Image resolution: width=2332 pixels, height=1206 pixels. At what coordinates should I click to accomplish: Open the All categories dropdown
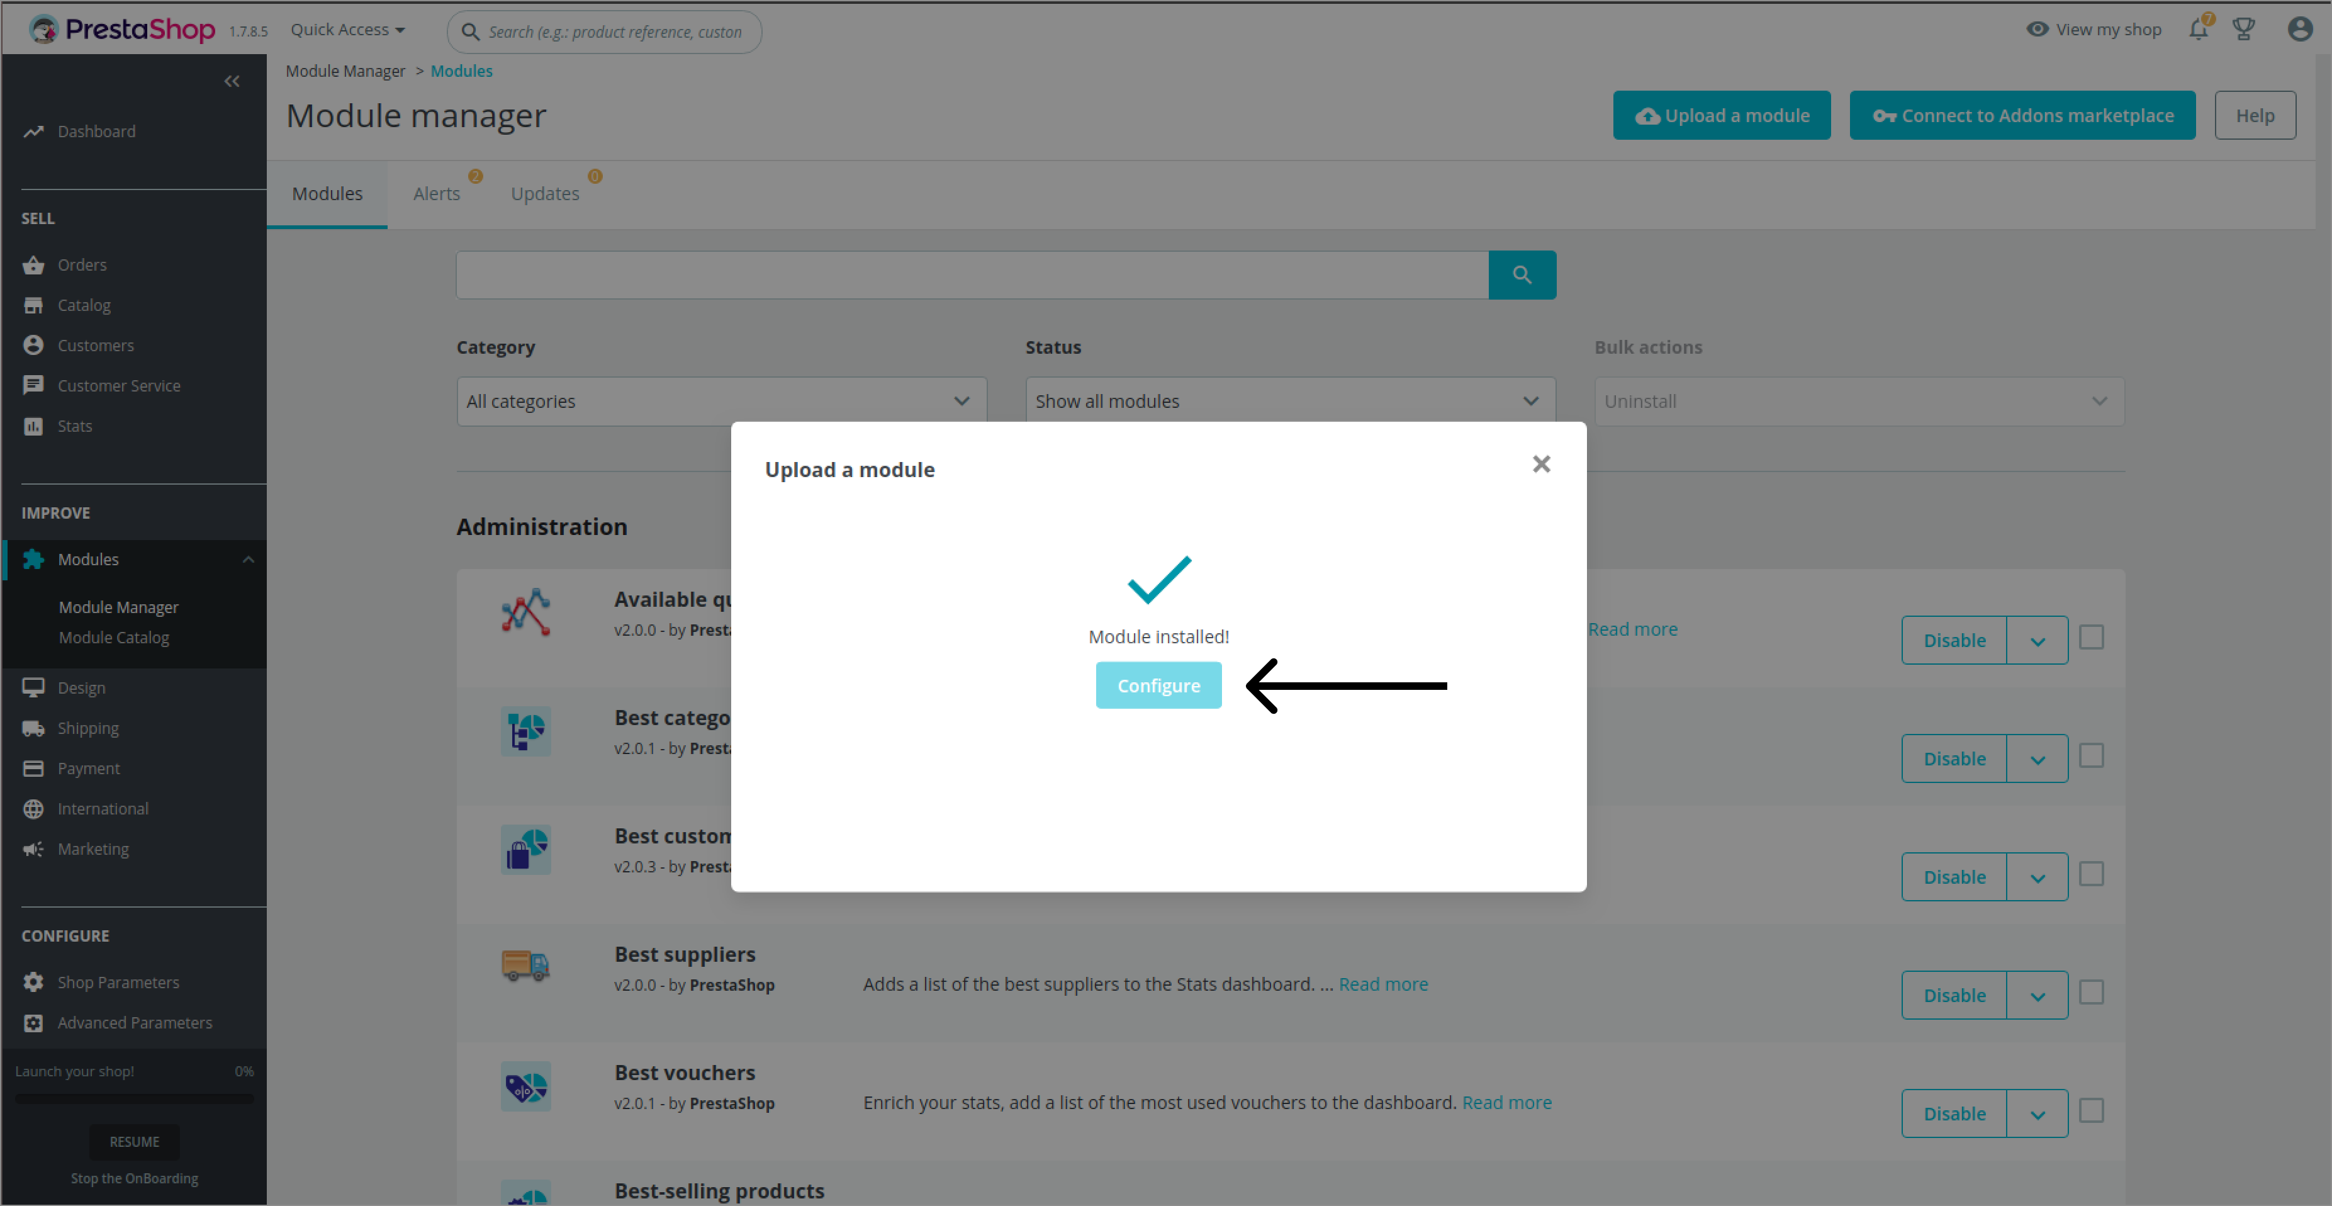coord(720,401)
